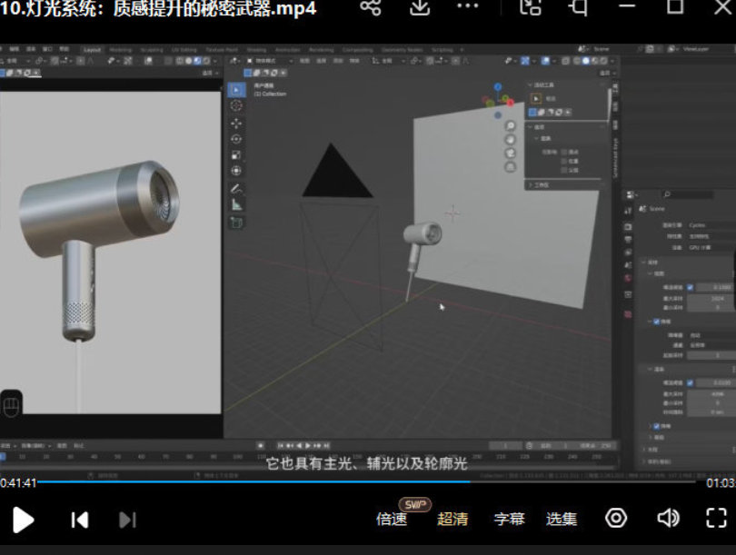
Task: Open the 字幕 subtitles option
Action: pyautogui.click(x=509, y=520)
